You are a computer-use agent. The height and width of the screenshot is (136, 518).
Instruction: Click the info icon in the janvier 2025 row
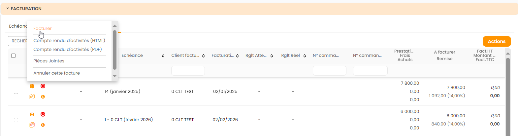tap(43, 97)
